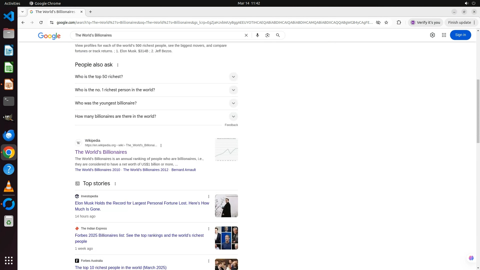
Task: Click the page vertical scrollbar
Action: click(478, 111)
